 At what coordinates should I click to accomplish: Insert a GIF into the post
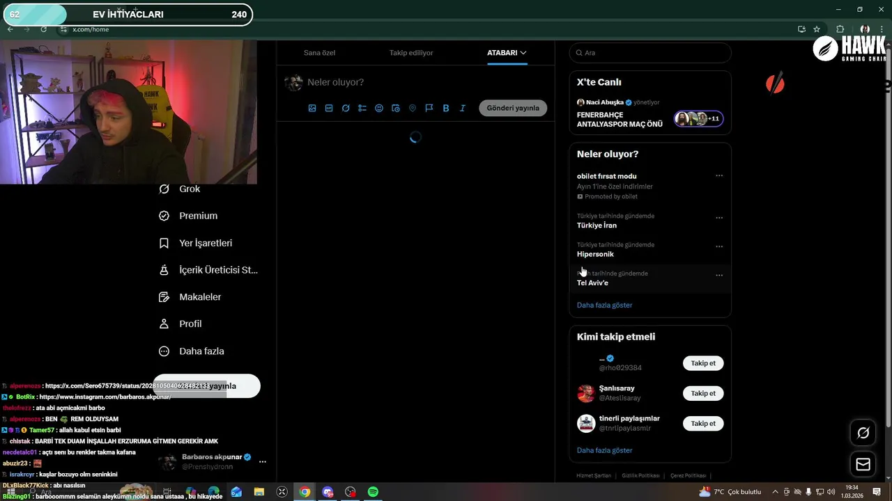(x=329, y=108)
